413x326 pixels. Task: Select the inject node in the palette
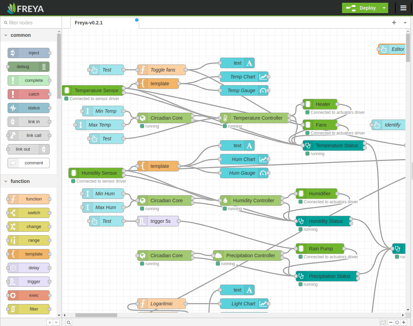coord(28,53)
